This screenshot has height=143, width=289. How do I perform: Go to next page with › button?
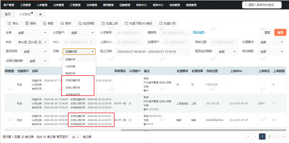point(277,136)
